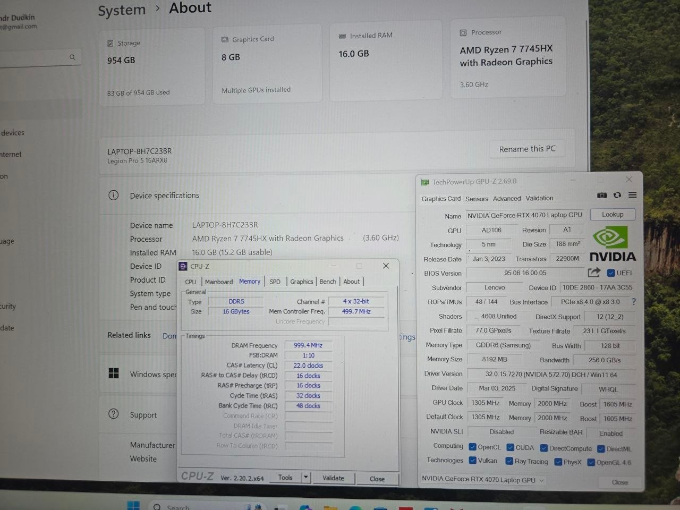
Task: Click the Windows specifications logo icon
Action: pyautogui.click(x=114, y=373)
